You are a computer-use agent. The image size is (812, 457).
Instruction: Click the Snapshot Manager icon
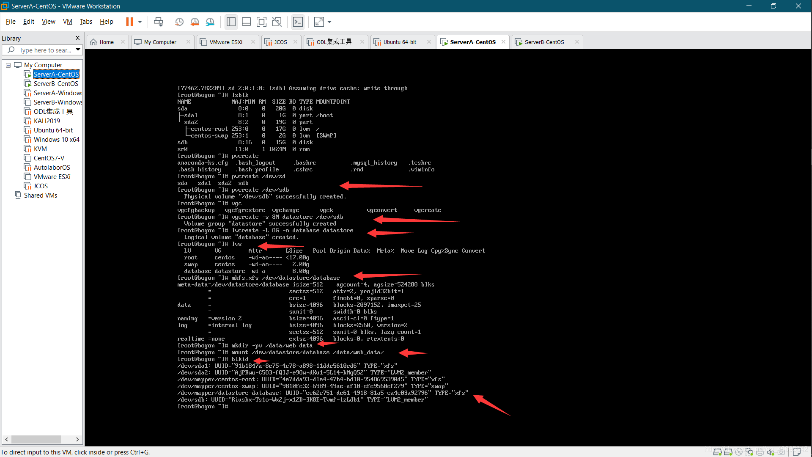[x=210, y=22]
